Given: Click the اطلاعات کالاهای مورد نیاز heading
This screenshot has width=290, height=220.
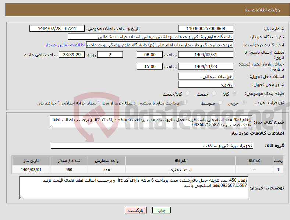Looking at the screenshot, I should click(x=257, y=133).
